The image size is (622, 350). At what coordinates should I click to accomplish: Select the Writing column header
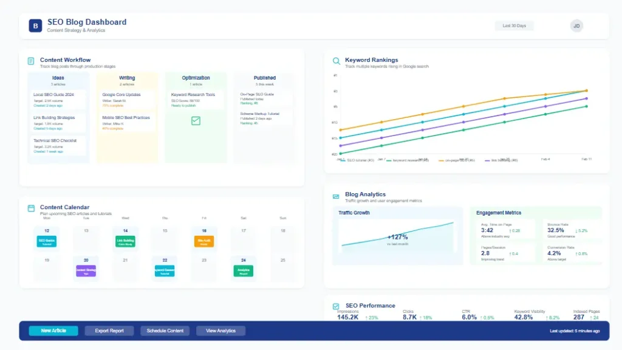coord(127,78)
